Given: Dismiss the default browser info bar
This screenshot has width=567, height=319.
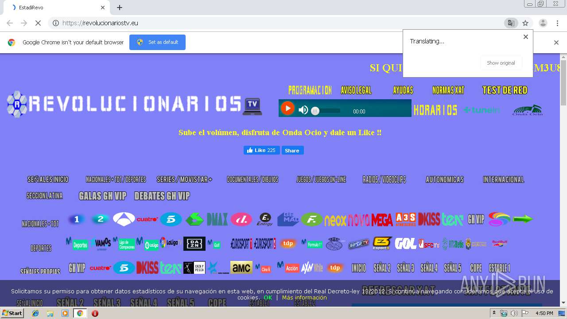Looking at the screenshot, I should click(x=556, y=43).
